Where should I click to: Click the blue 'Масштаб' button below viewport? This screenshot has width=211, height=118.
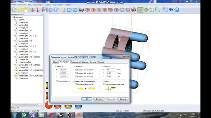click(78, 106)
